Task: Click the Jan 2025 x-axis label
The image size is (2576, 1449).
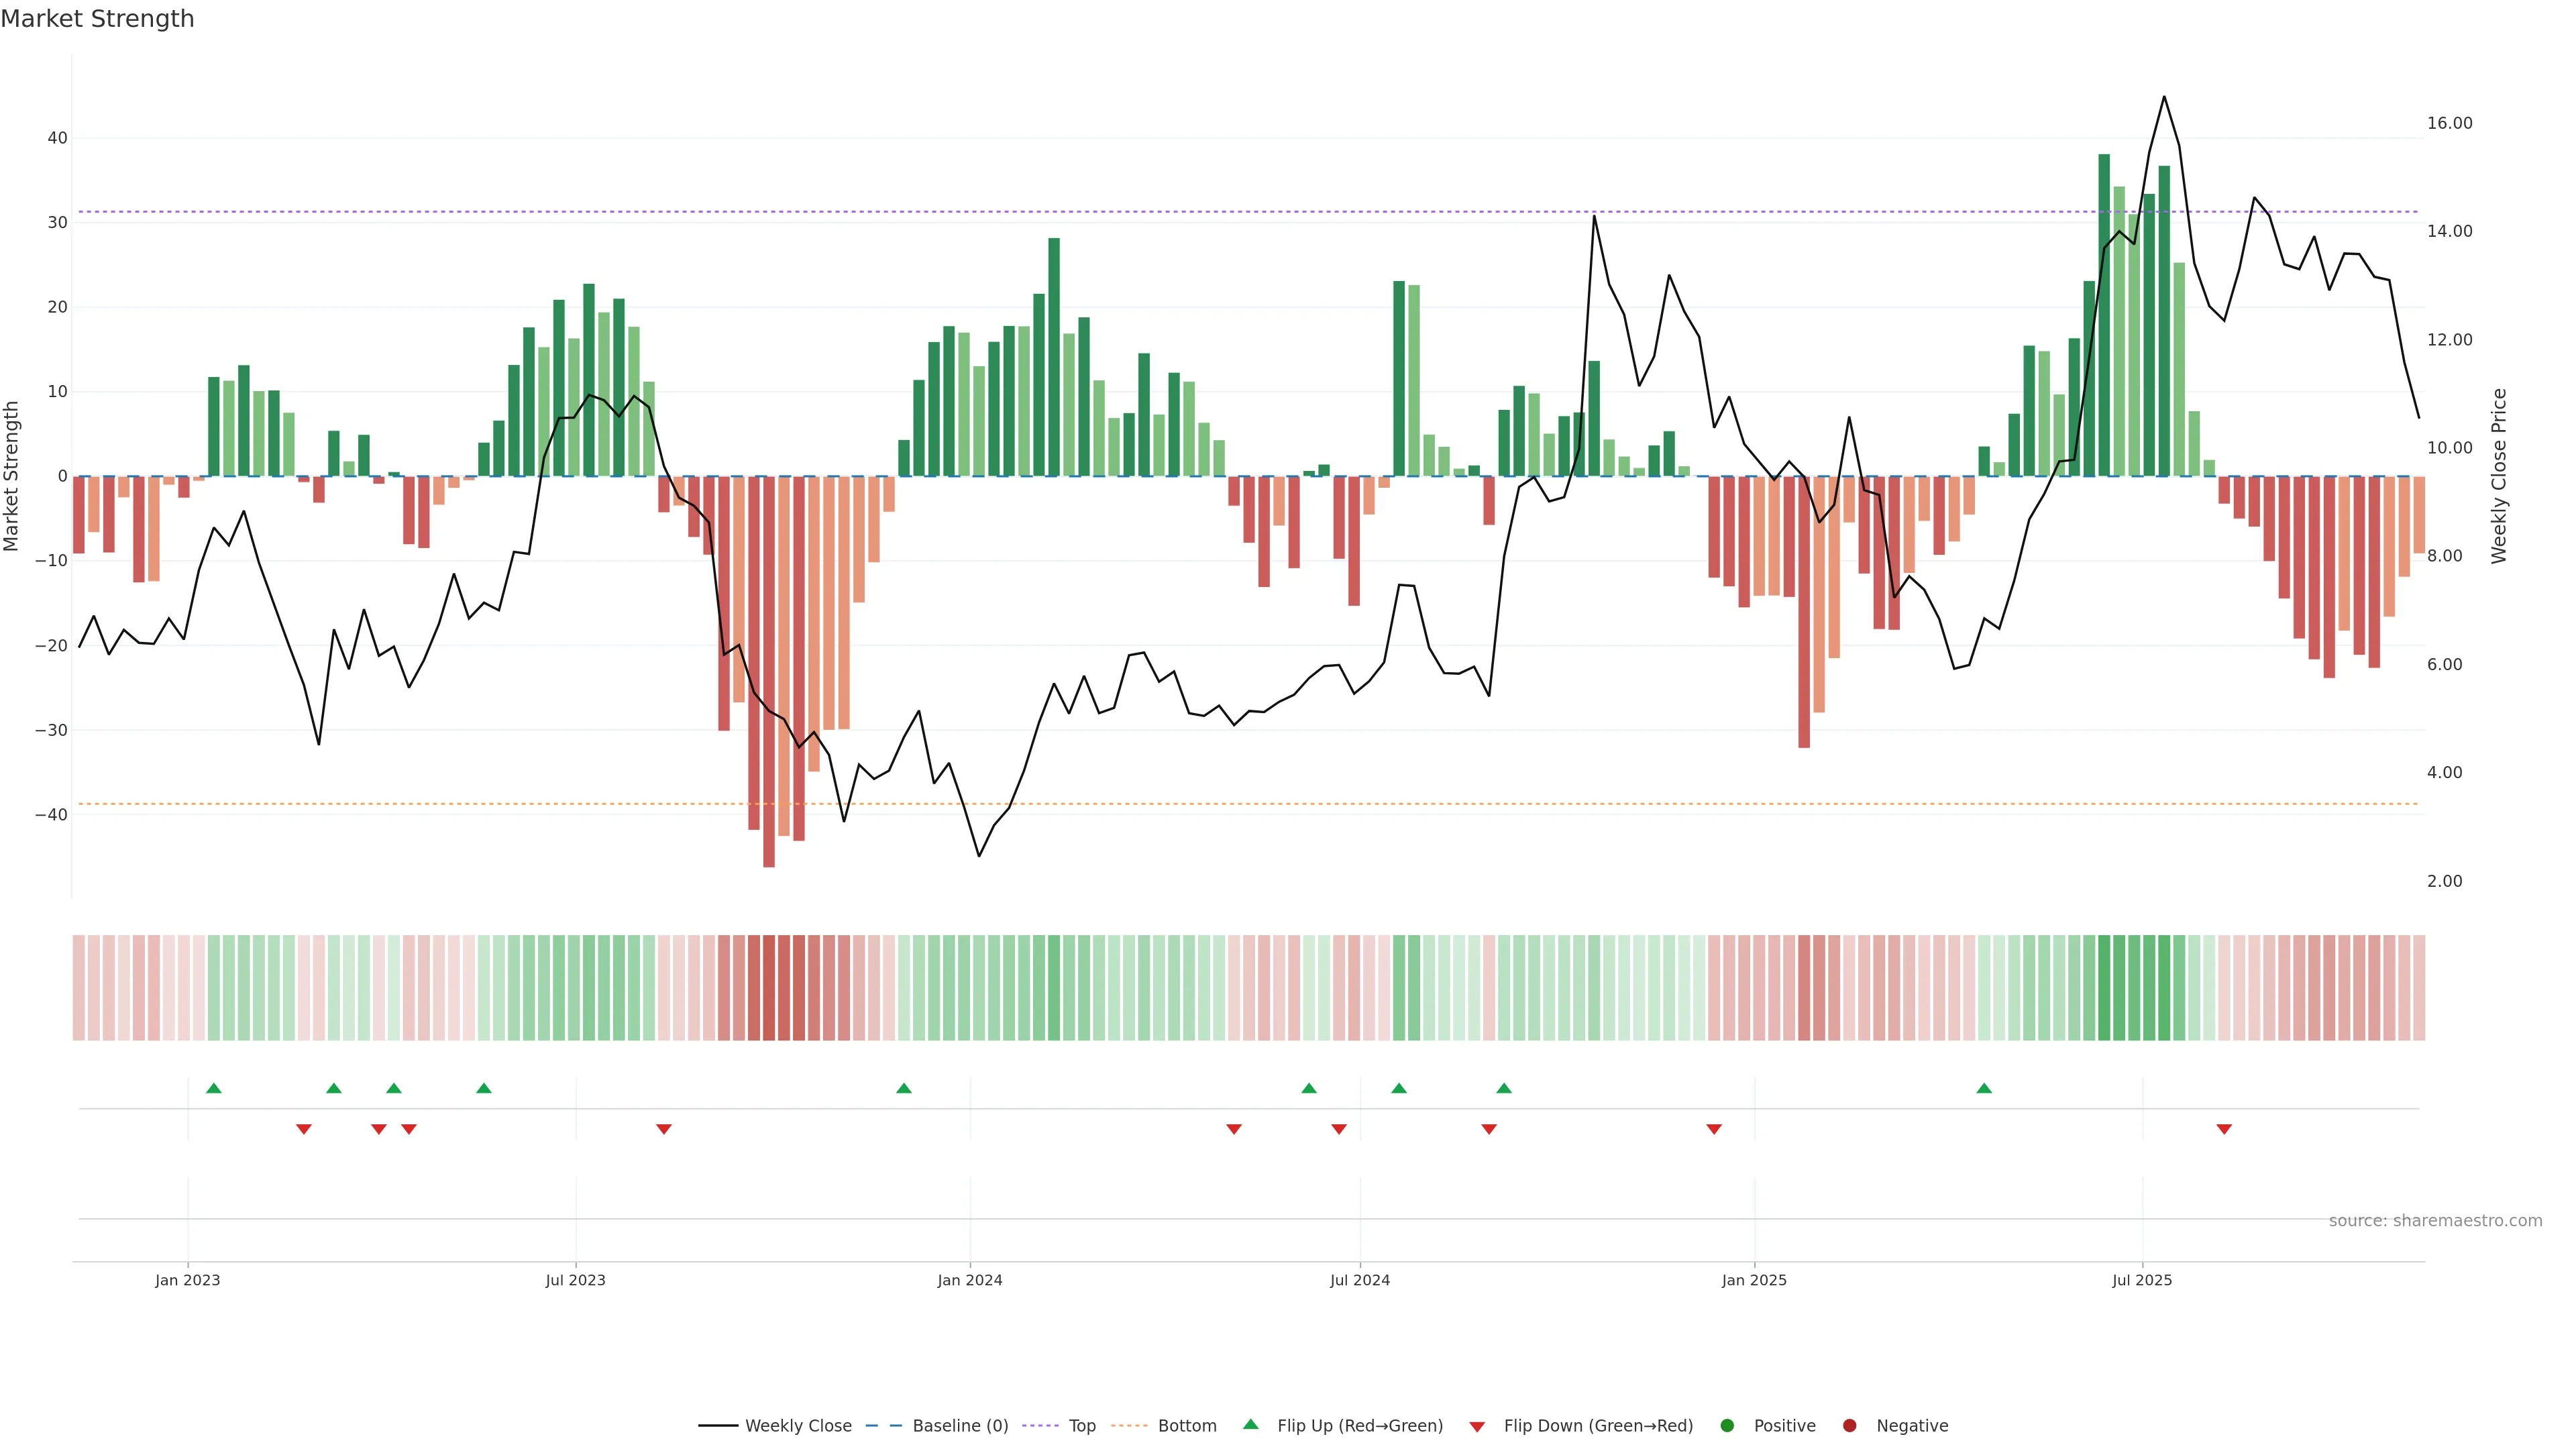Action: coord(1754,1280)
